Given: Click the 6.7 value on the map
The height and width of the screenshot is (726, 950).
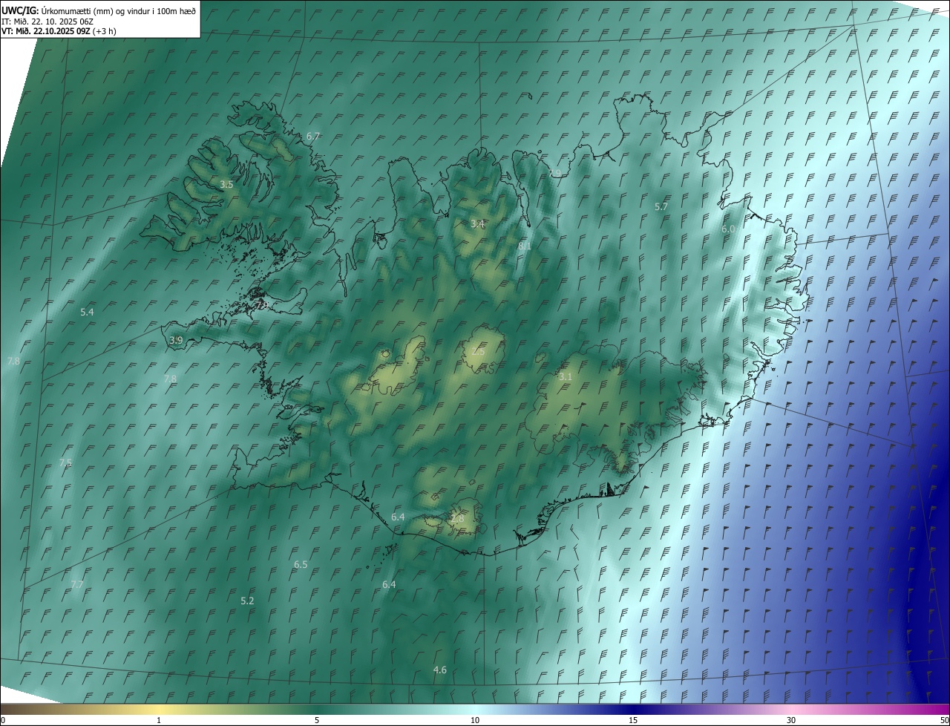Looking at the screenshot, I should point(313,137).
